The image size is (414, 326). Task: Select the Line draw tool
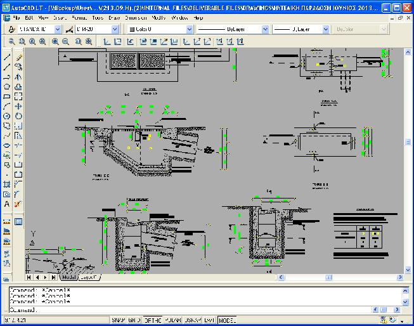tap(7, 57)
